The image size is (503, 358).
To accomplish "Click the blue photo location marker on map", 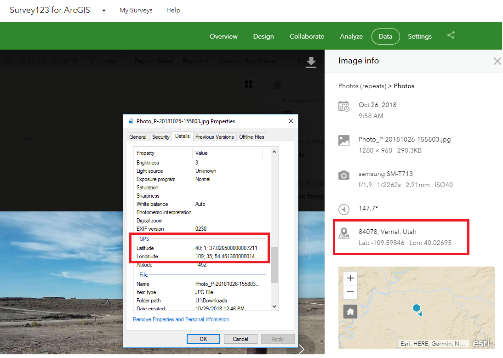I will (417, 309).
